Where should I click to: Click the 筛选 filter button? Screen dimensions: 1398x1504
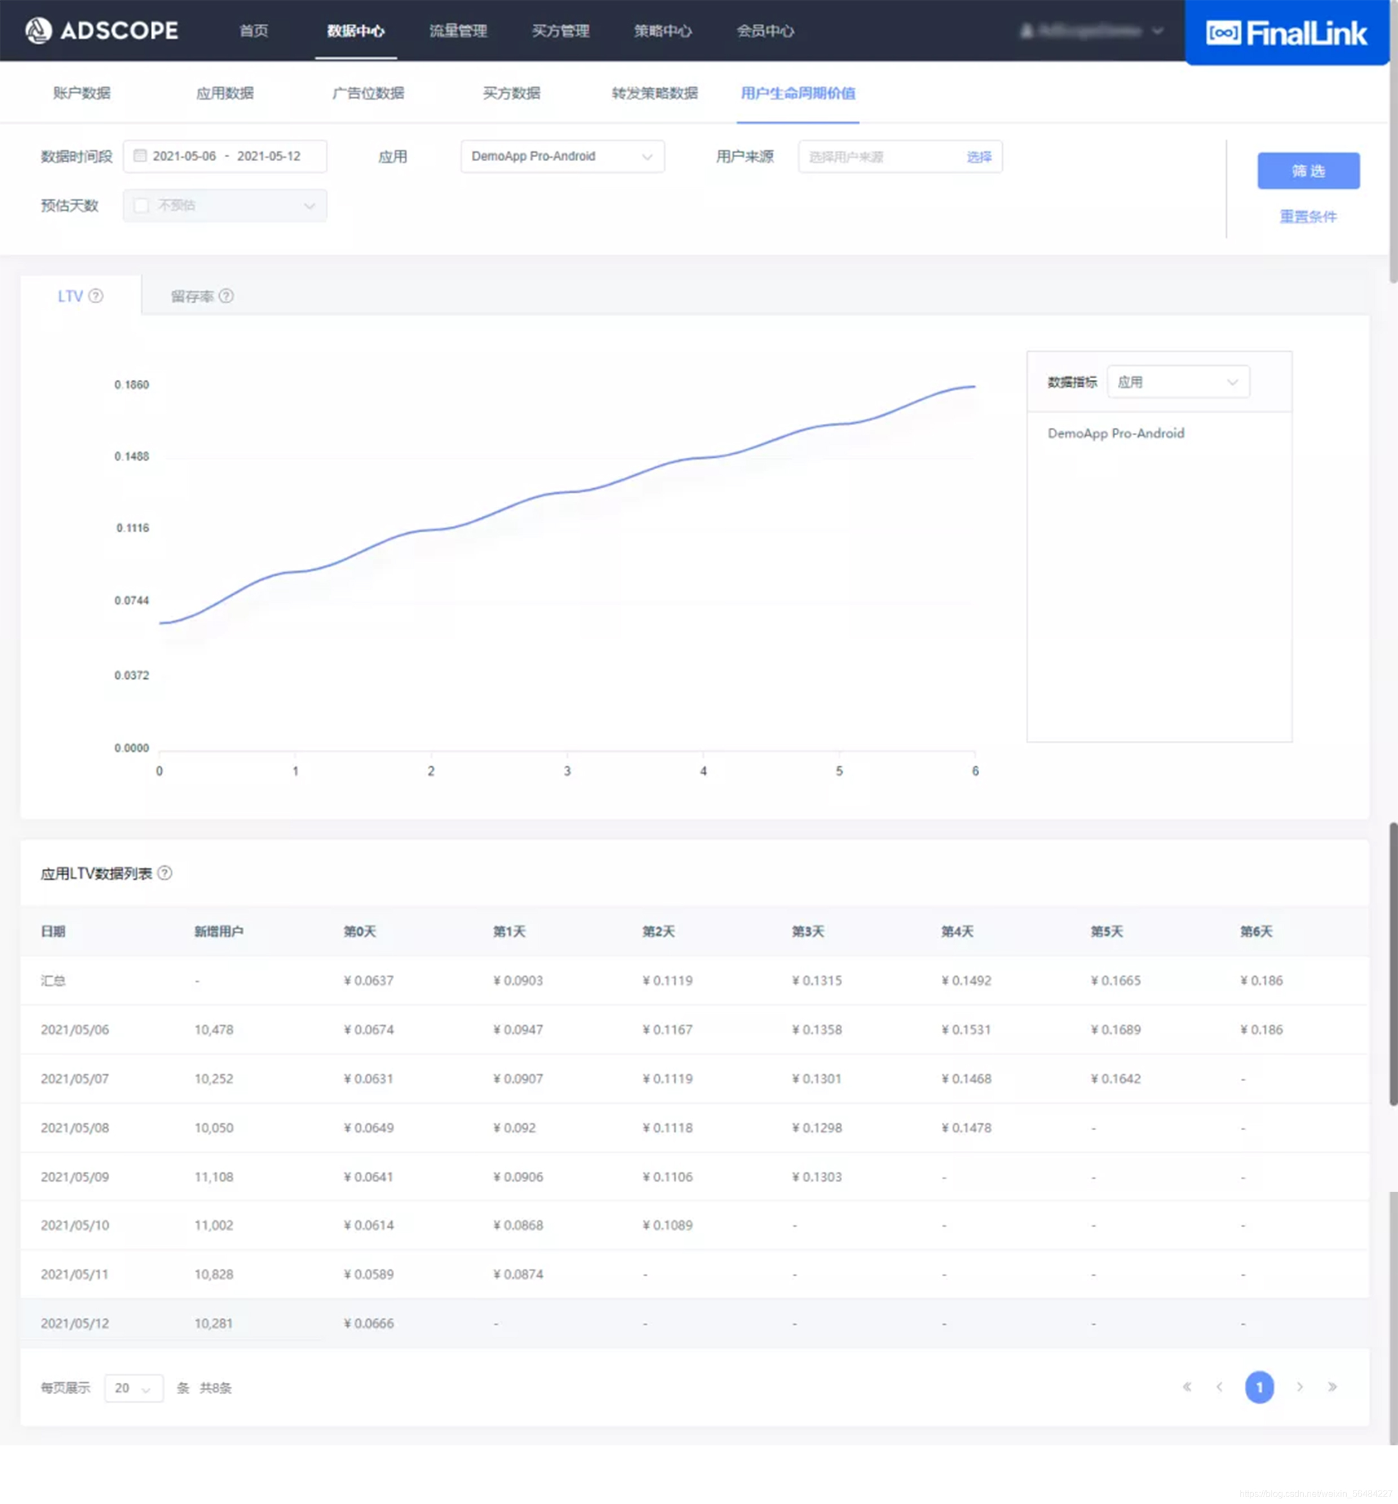pos(1308,171)
